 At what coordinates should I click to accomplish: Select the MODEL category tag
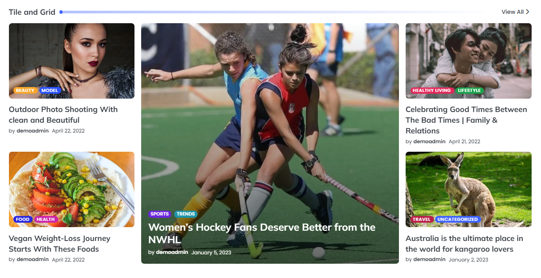[50, 91]
